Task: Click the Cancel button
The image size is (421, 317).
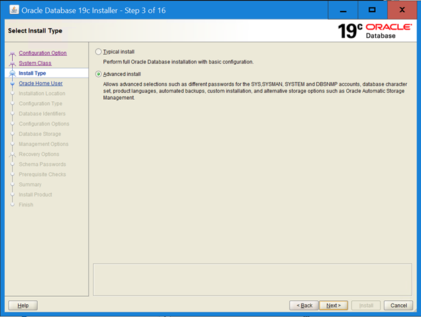Action: 399,306
